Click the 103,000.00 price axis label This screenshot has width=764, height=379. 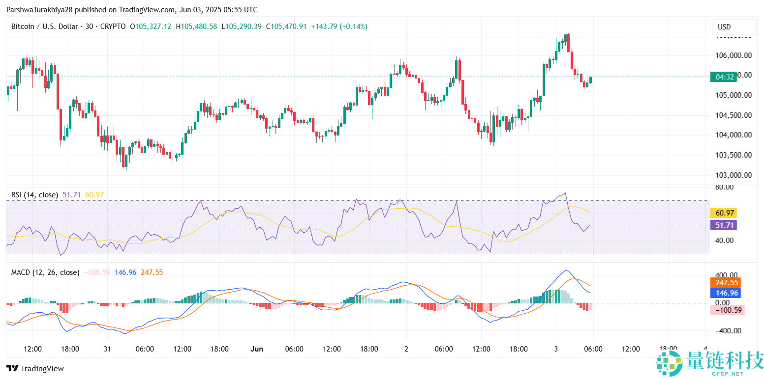pyautogui.click(x=733, y=175)
